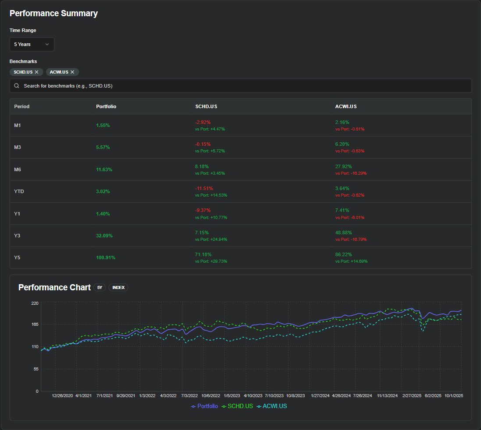The height and width of the screenshot is (430, 481).
Task: Select the ACWI.US column header
Action: (346, 106)
